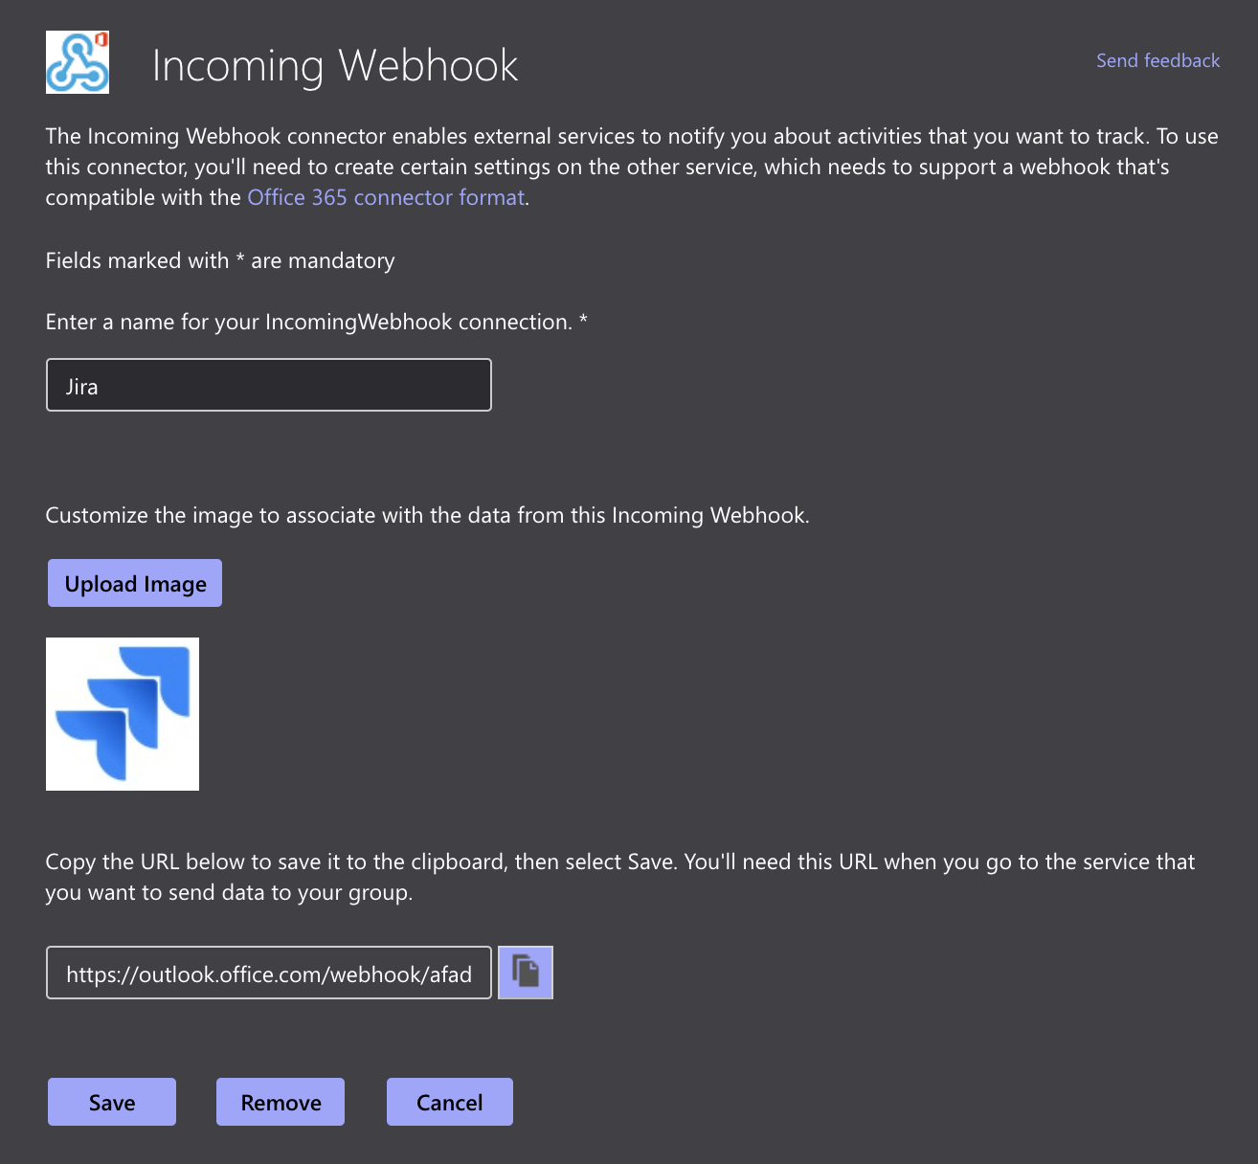The height and width of the screenshot is (1164, 1258).
Task: Click the word 'Jira' in the name box
Action: 82,387
